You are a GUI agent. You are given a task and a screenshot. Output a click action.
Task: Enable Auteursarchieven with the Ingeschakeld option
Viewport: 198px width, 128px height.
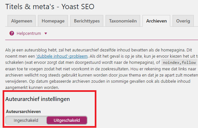26,120
